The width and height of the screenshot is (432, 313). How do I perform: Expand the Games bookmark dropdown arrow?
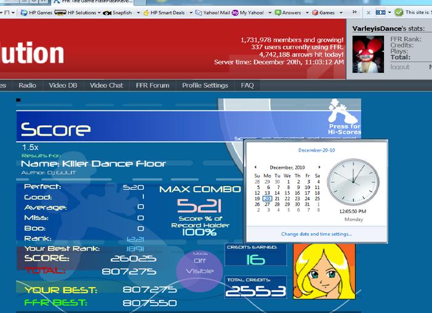[x=341, y=13]
